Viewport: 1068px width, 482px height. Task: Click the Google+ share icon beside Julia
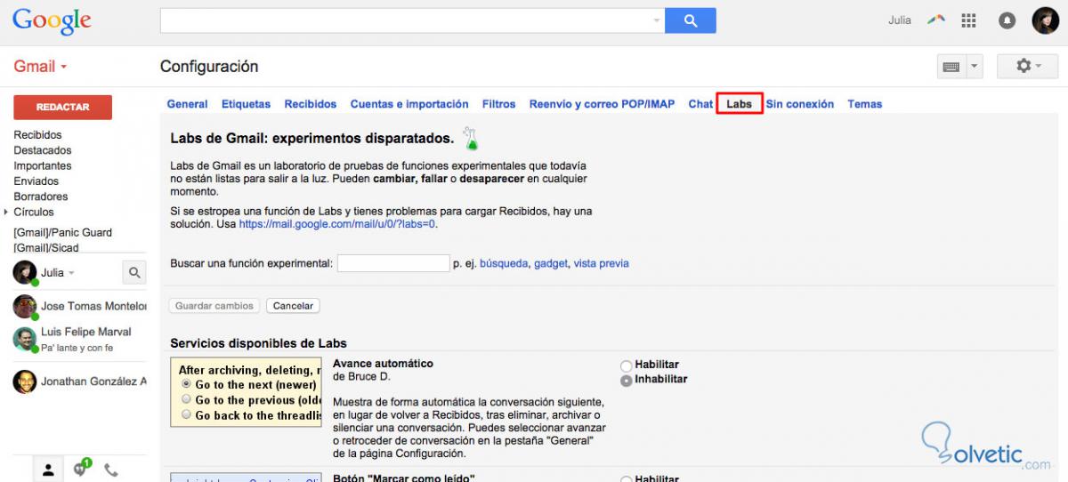point(936,20)
